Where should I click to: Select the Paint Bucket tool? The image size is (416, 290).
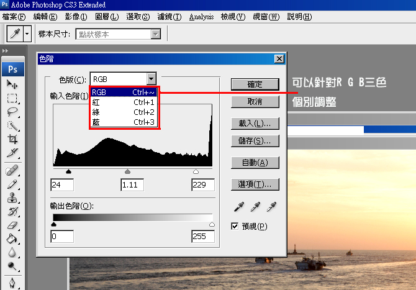click(12, 239)
